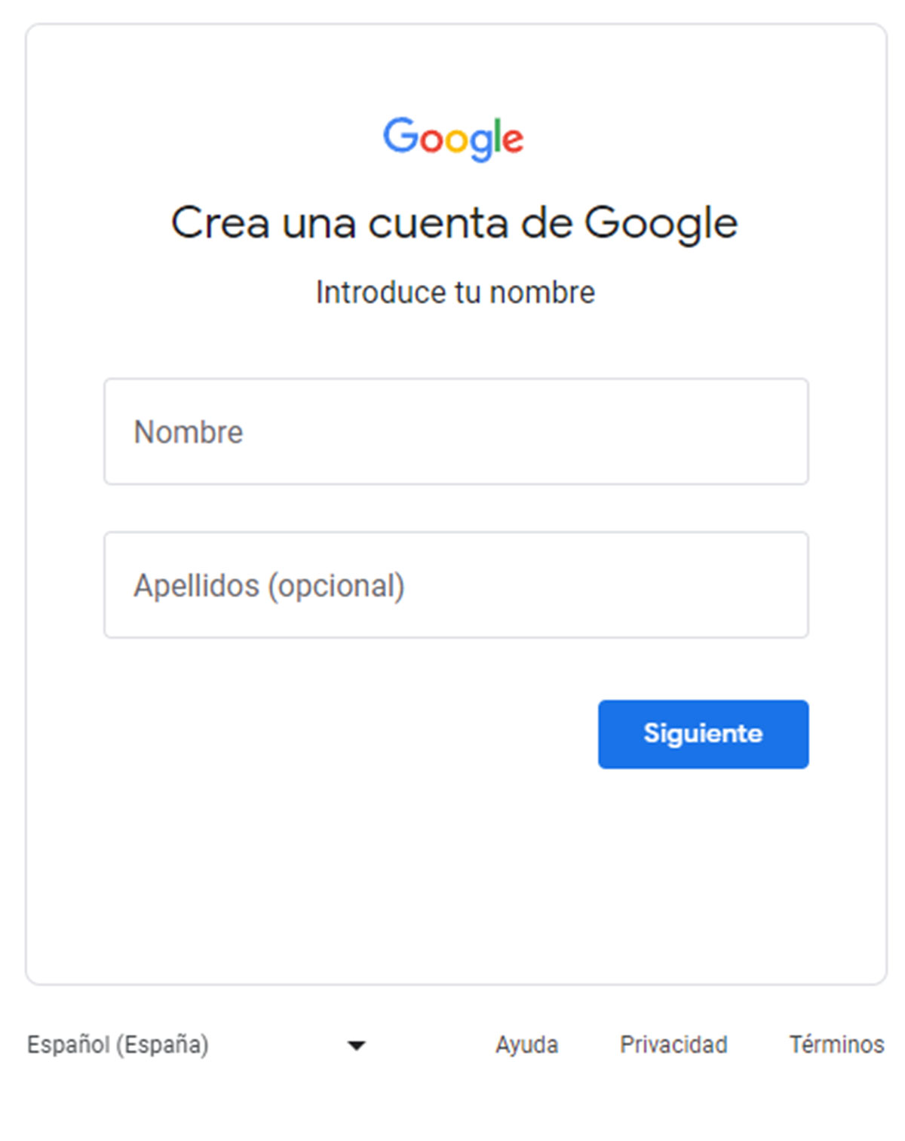Focus the Nombre input field
Viewport: 905px width, 1141px height.
pos(456,431)
